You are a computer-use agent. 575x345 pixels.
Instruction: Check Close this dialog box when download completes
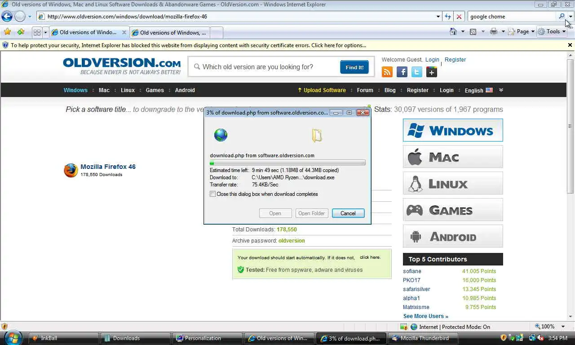coord(213,194)
